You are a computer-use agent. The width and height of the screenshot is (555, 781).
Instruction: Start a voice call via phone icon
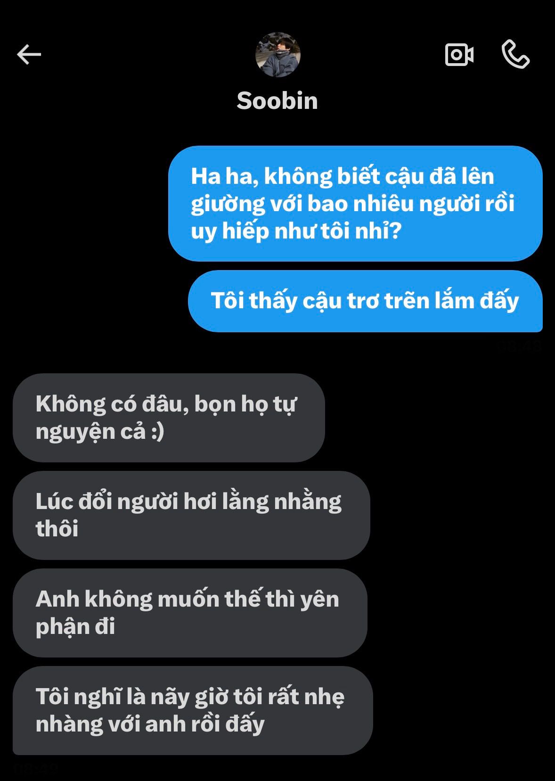click(515, 55)
